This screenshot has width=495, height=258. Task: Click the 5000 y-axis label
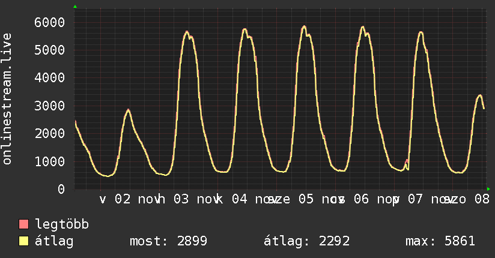[x=50, y=50]
